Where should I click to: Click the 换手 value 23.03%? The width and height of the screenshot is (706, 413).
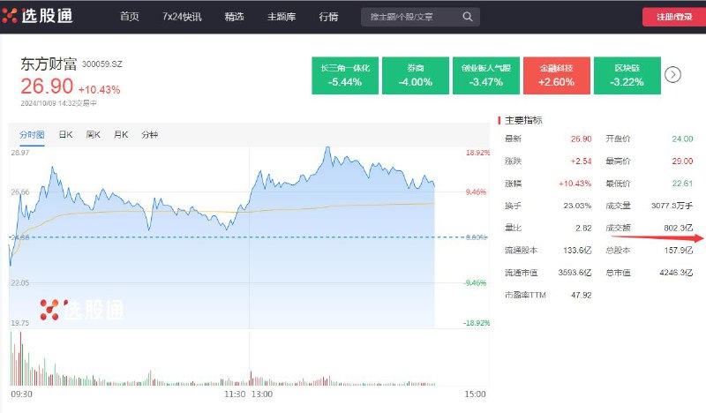[577, 206]
